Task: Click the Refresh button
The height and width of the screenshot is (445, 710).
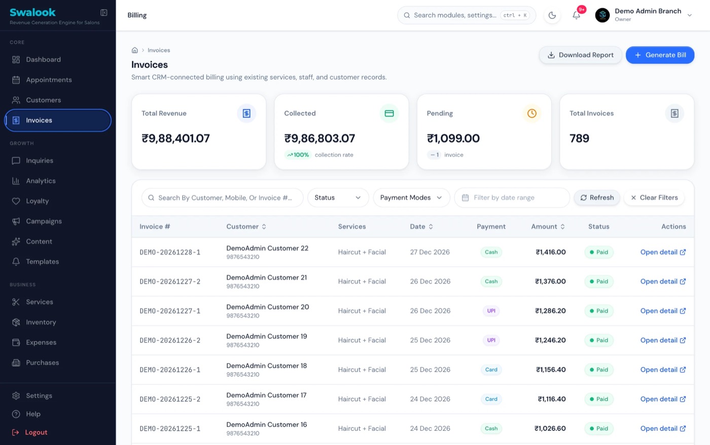Action: [x=597, y=197]
